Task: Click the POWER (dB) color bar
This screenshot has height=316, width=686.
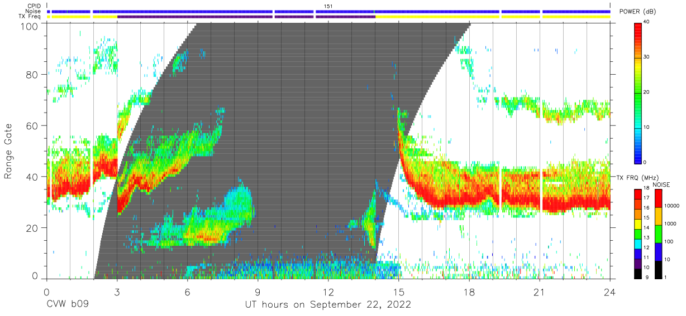Action: click(639, 93)
